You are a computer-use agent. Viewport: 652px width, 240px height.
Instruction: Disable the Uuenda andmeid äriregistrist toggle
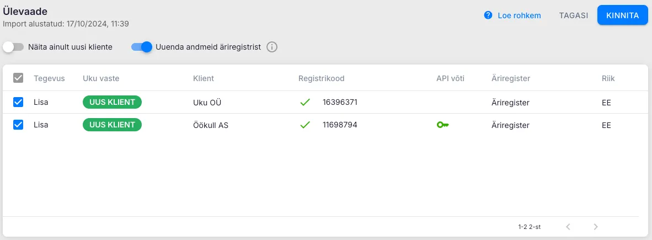pos(141,47)
